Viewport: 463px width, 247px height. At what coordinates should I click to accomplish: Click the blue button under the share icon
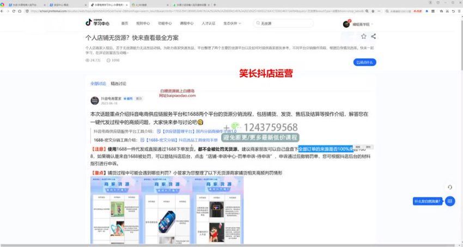364,62
